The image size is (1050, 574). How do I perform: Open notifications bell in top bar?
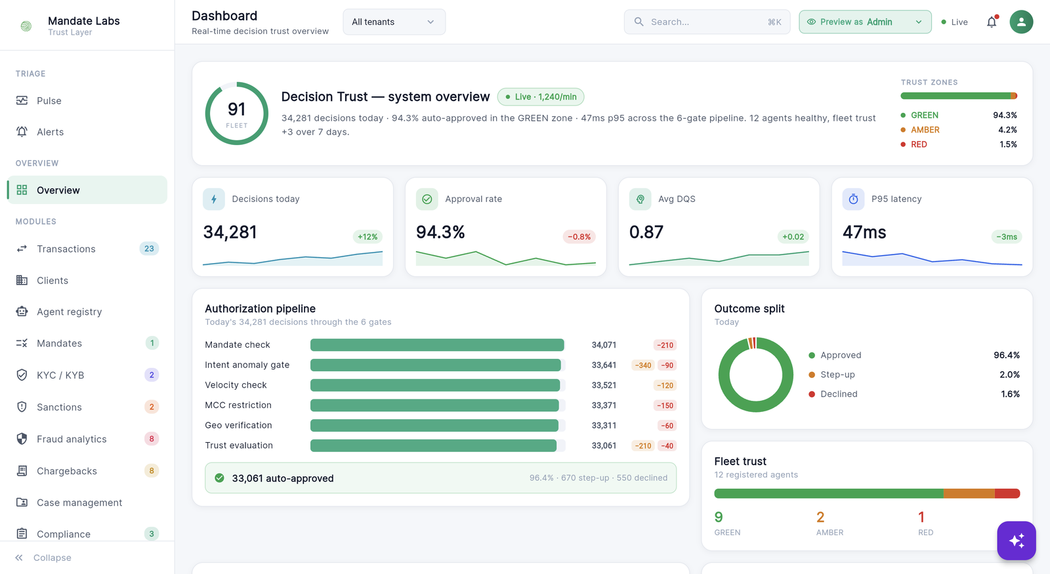pos(992,22)
